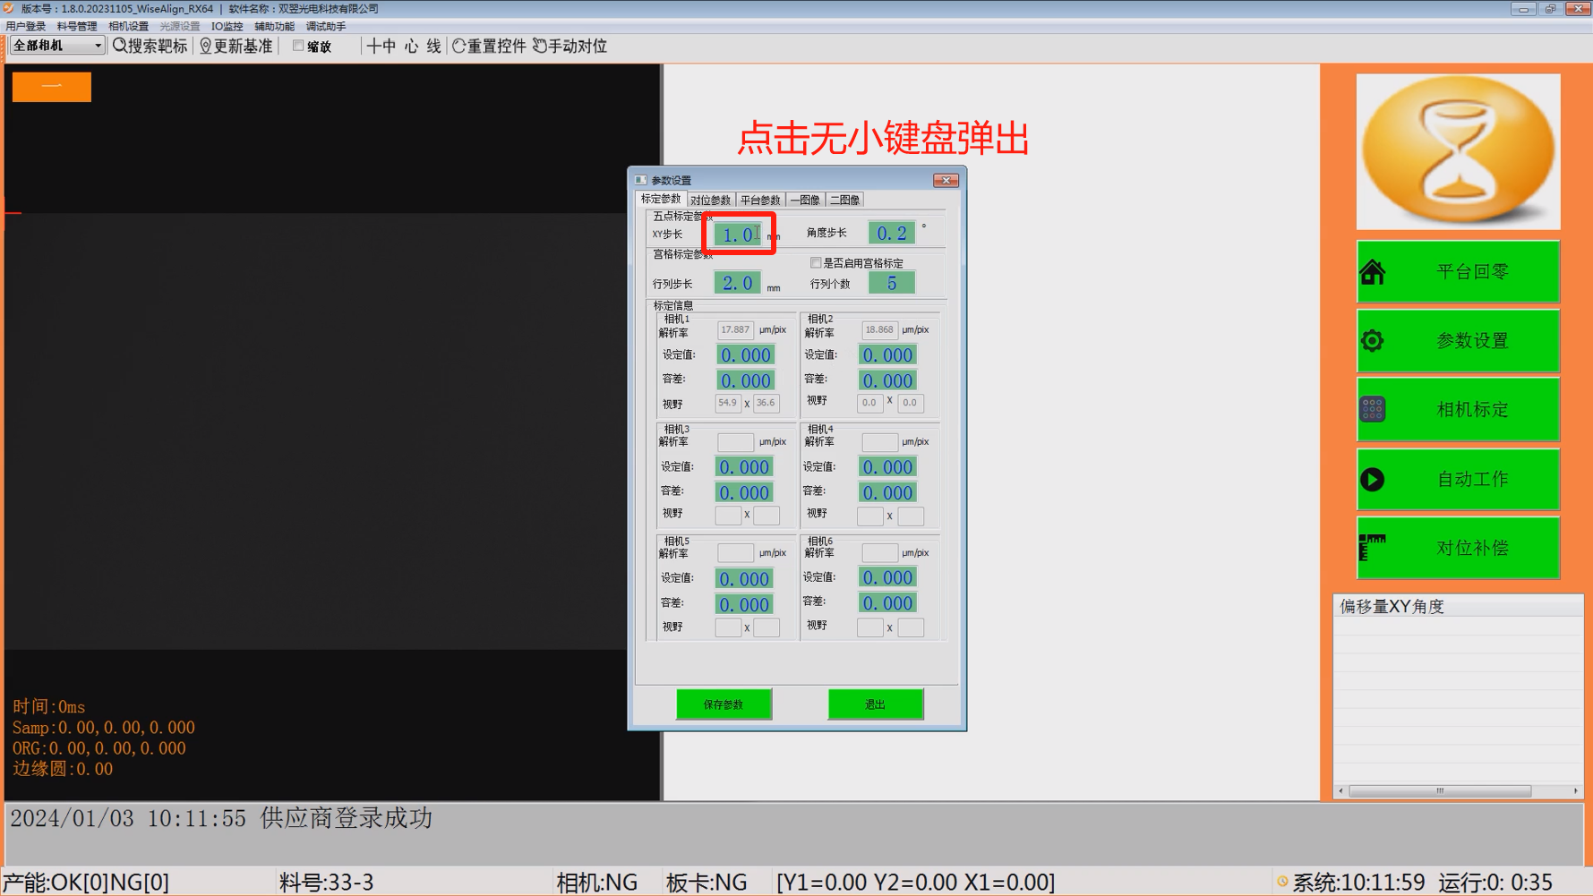1593x896 pixels.
Task: Click the 角度步长 input field
Action: pos(891,234)
